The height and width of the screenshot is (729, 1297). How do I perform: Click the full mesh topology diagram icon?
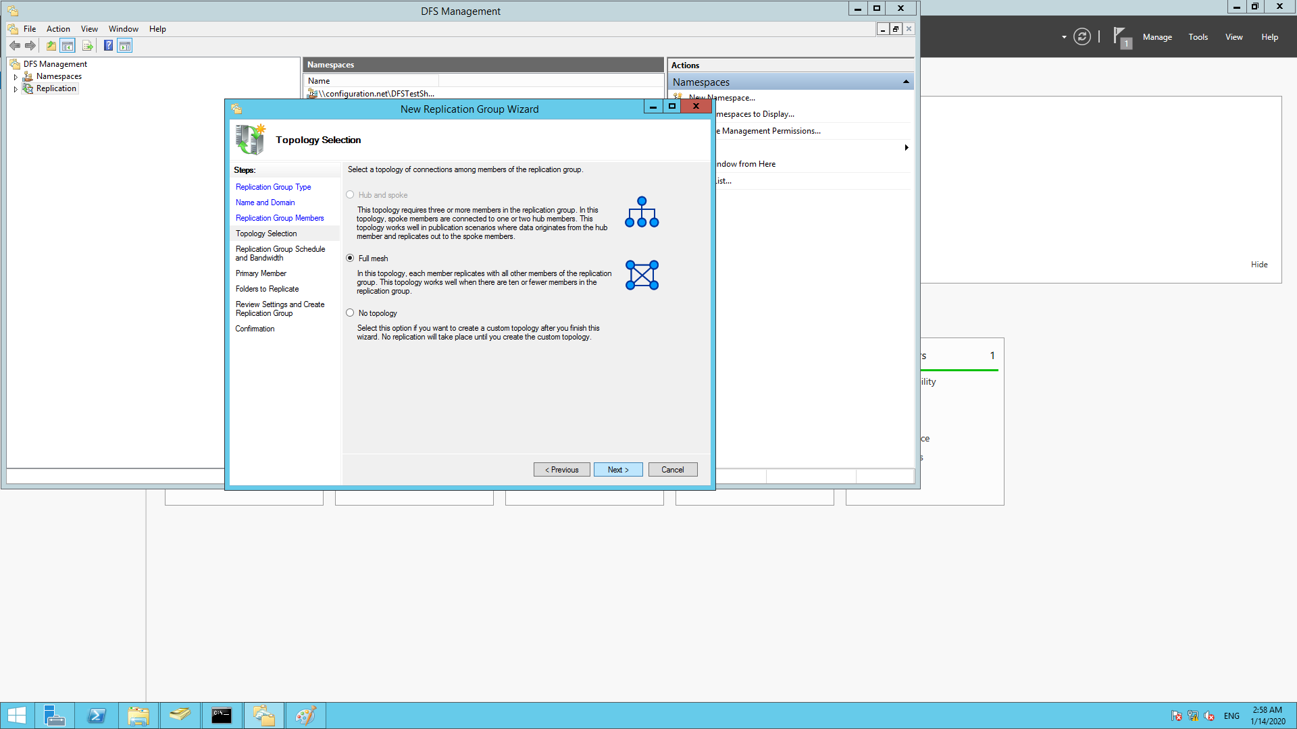642,275
